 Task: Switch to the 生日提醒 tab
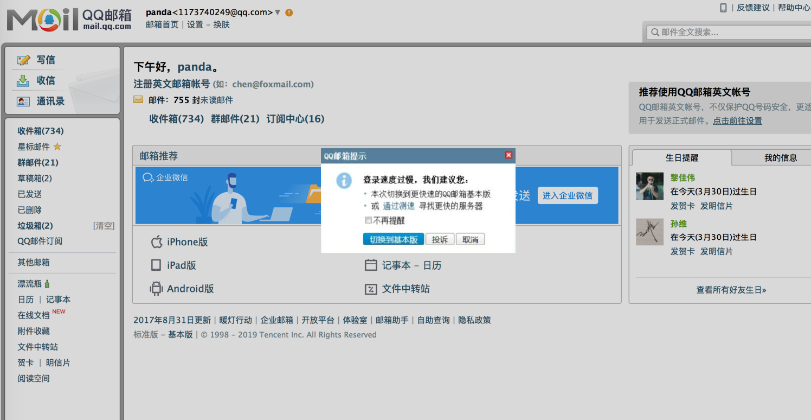coord(681,158)
